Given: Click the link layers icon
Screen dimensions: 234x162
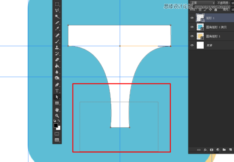Looking at the screenshot, I should point(199,150).
